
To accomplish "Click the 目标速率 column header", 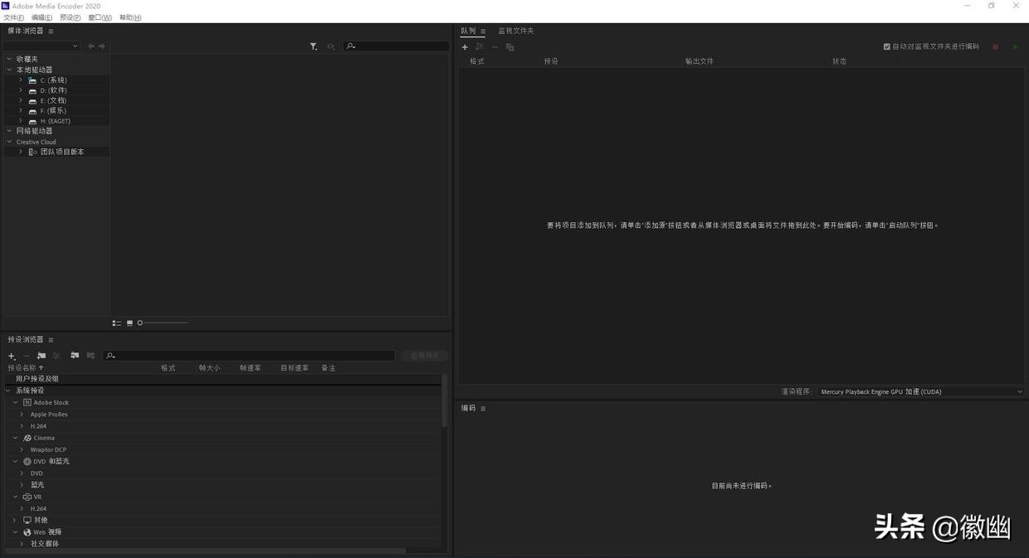I will [x=295, y=368].
